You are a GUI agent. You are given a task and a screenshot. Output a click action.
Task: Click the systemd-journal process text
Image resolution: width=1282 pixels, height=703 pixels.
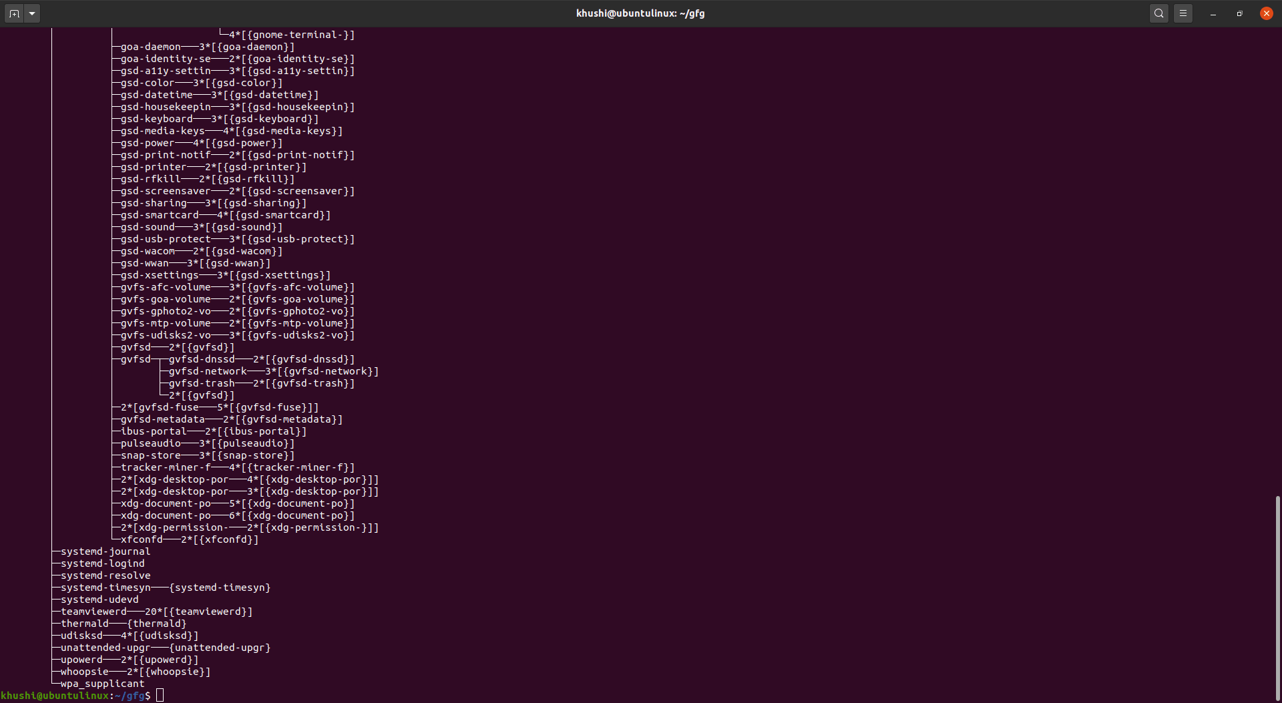coord(105,551)
